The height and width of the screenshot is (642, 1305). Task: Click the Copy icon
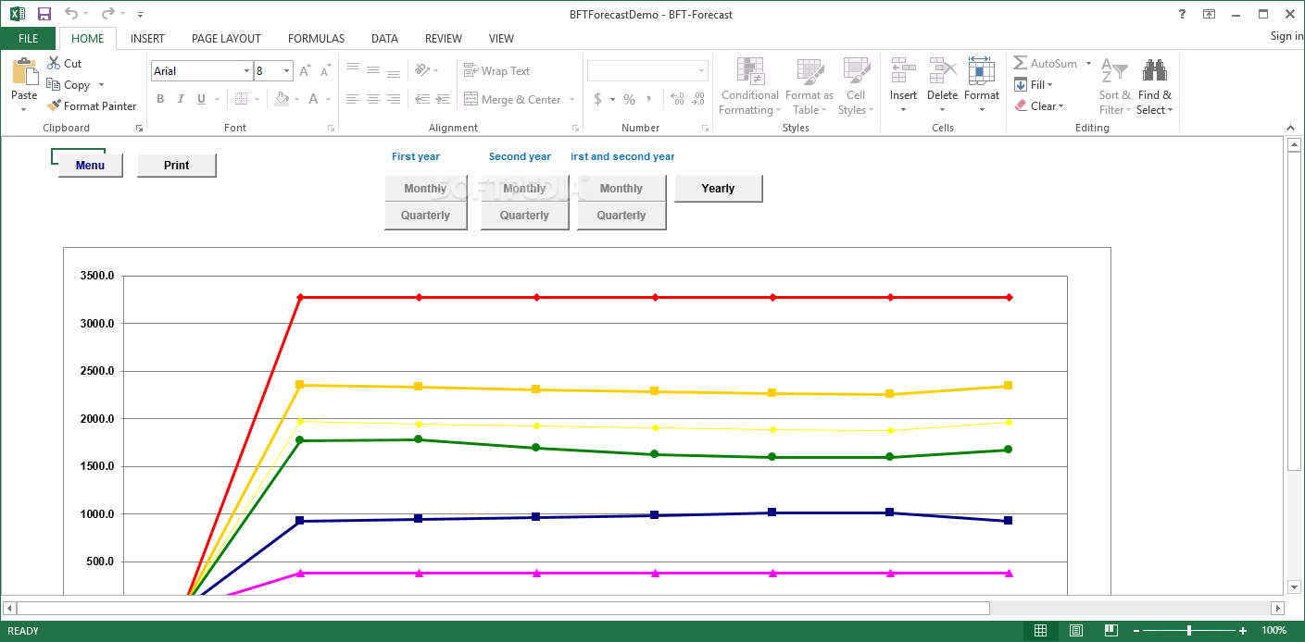[54, 84]
